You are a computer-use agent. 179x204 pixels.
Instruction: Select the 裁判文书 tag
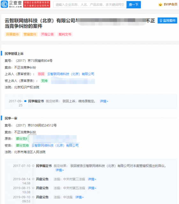point(65,34)
